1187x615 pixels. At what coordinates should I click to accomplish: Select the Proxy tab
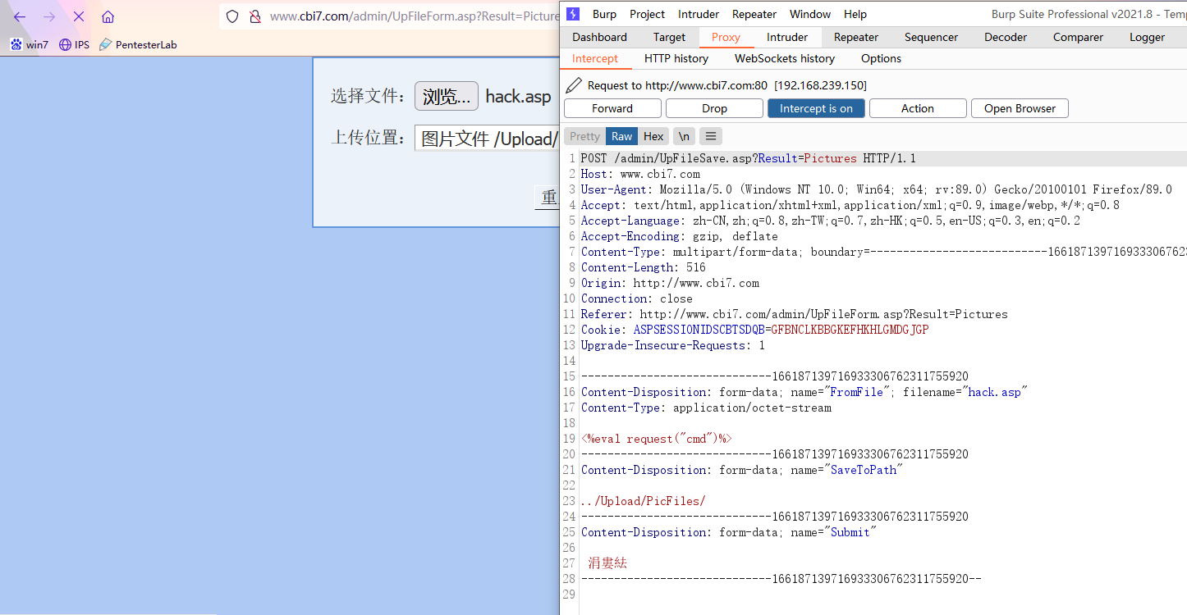726,37
